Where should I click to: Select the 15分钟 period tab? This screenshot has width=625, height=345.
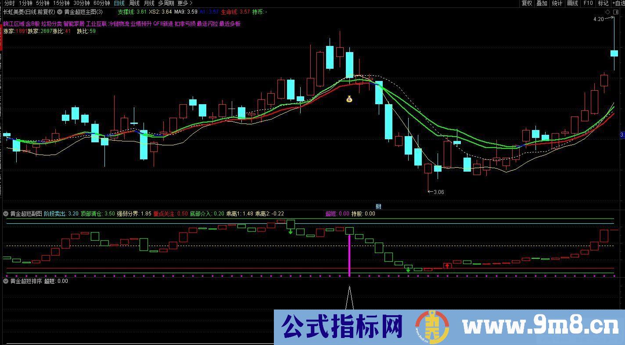(x=61, y=3)
